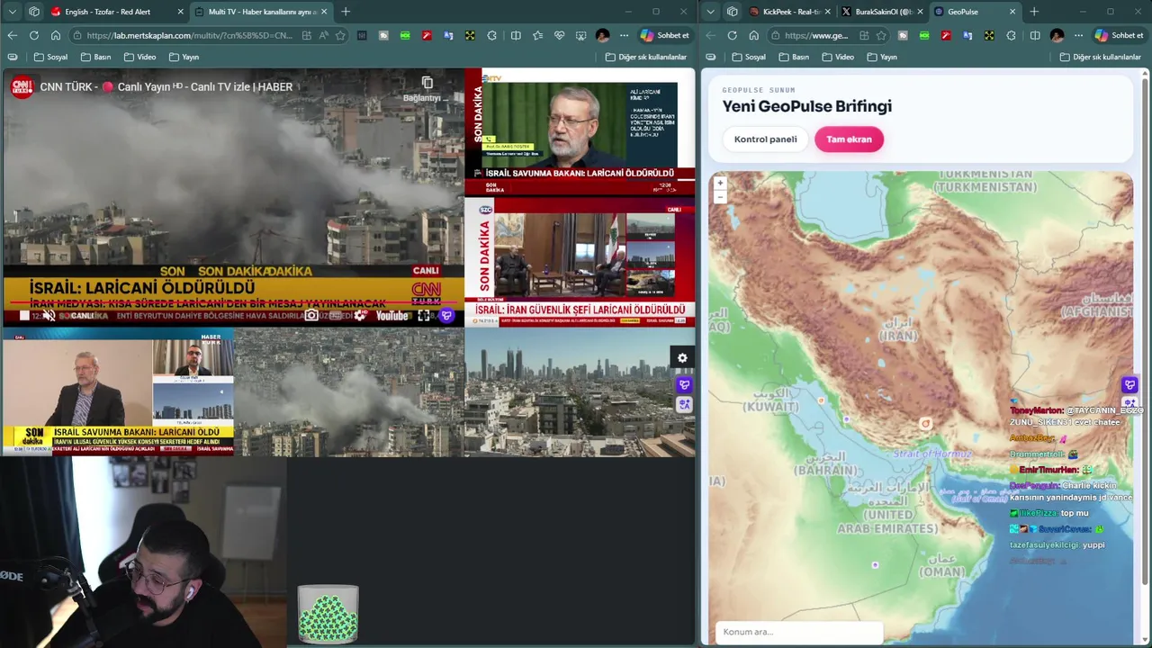This screenshot has width=1152, height=648.
Task: Open Sohbet et Copilot in left browser
Action: point(665,35)
